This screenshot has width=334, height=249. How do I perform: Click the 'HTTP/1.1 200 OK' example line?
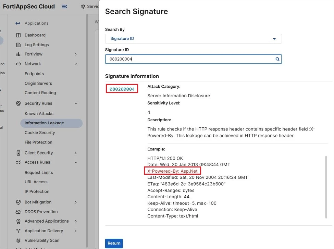(165, 159)
